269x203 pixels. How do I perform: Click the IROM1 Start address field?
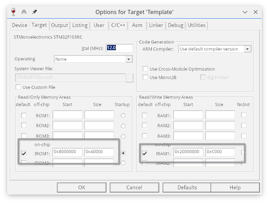[x=67, y=152]
